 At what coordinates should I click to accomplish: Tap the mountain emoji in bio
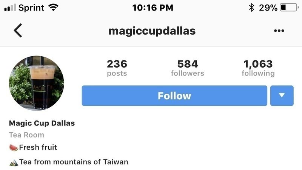[x=14, y=162]
